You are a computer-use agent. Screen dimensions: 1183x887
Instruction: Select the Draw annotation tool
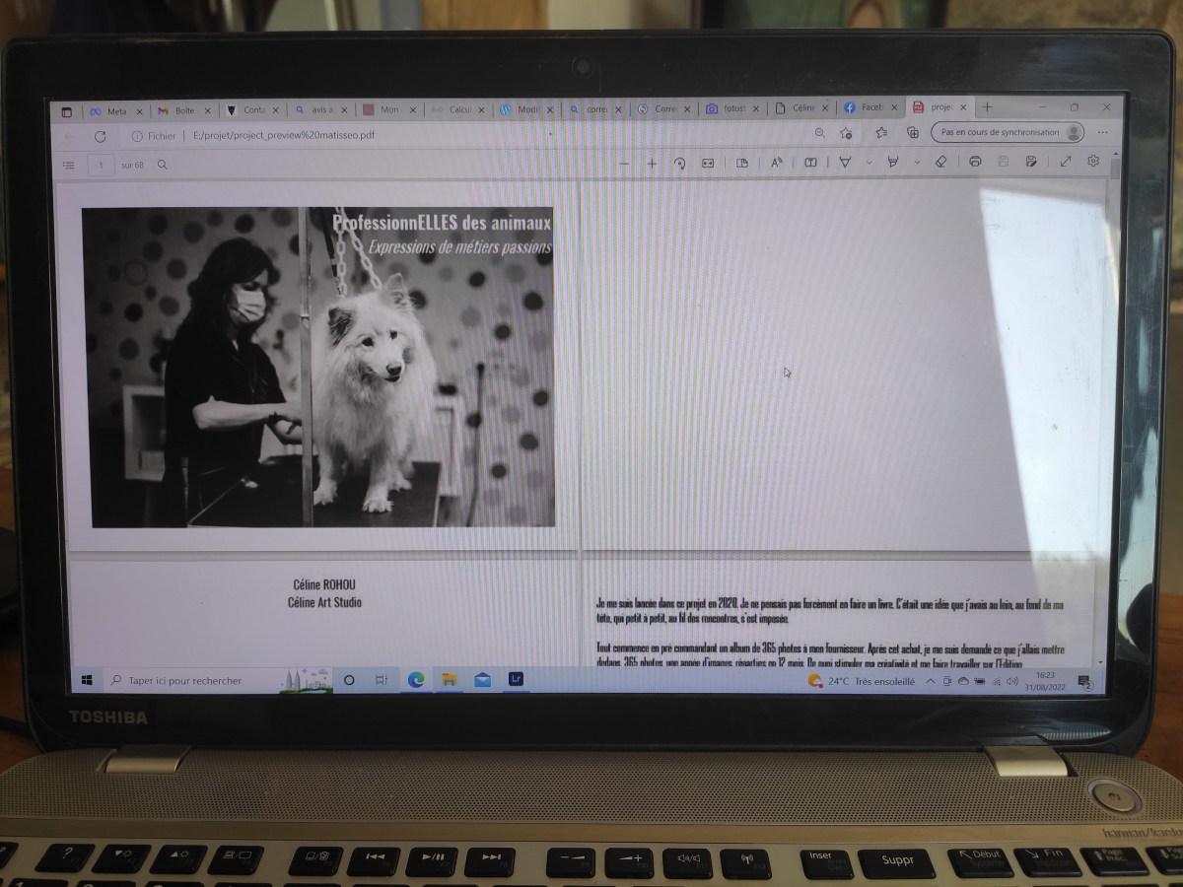coord(844,164)
